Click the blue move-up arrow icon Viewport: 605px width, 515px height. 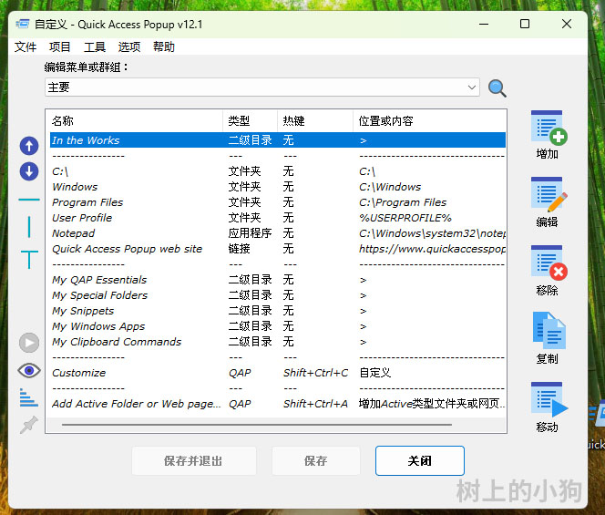tap(29, 146)
